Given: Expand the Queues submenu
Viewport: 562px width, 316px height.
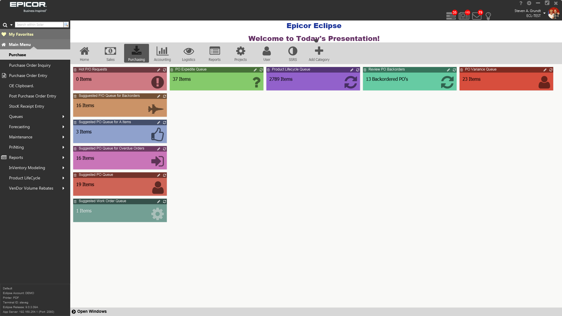Looking at the screenshot, I should 63,116.
